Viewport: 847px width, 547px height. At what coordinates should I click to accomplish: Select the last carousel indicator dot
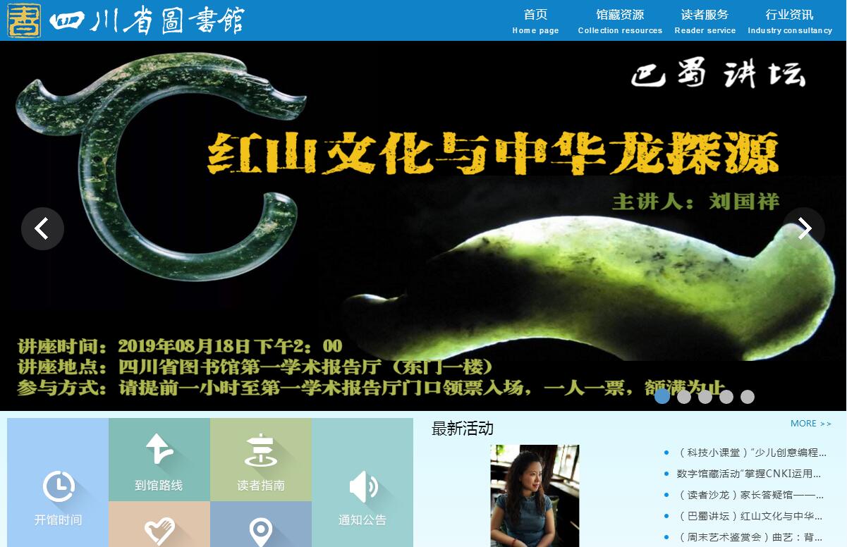click(748, 397)
